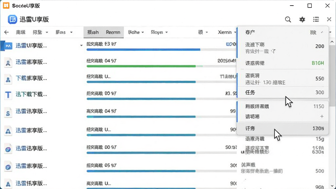Click the 迅雷扺享版... file name
The width and height of the screenshot is (336, 189).
[x=31, y=183]
